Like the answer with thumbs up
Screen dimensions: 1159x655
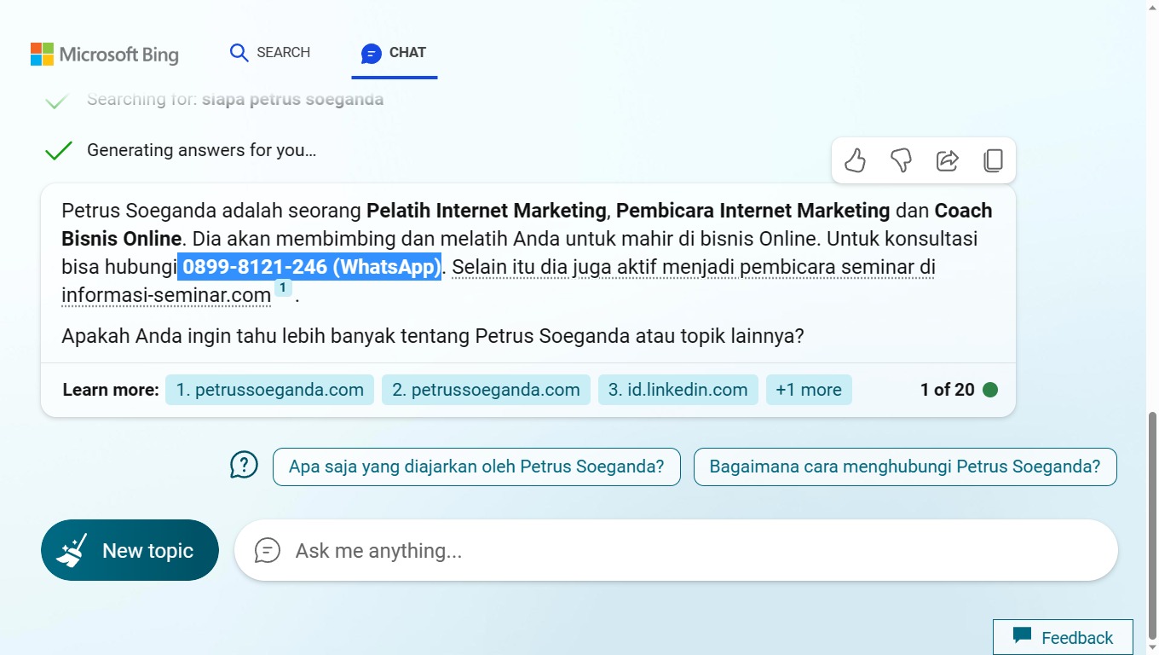pos(855,160)
